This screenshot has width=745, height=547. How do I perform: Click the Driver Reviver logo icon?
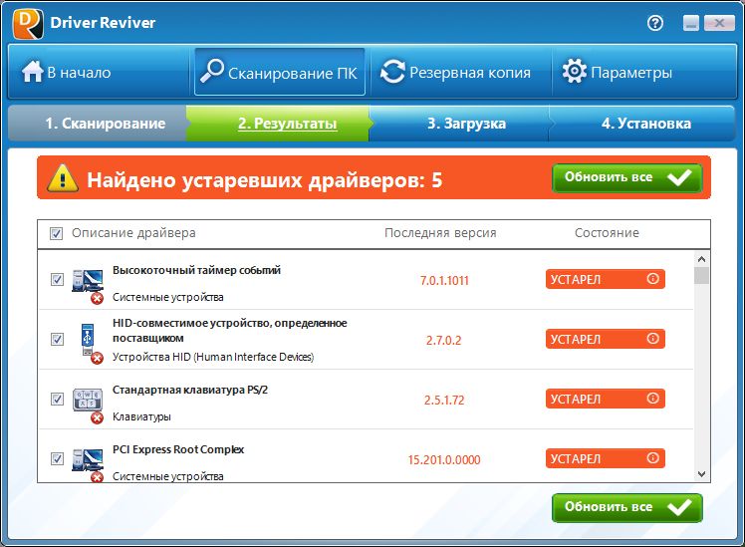[28, 23]
